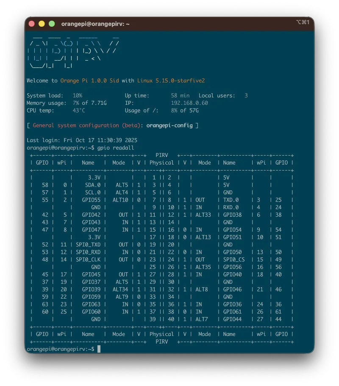Click the ALT33 mode value
This screenshot has height=386, width=339.
tap(203, 215)
